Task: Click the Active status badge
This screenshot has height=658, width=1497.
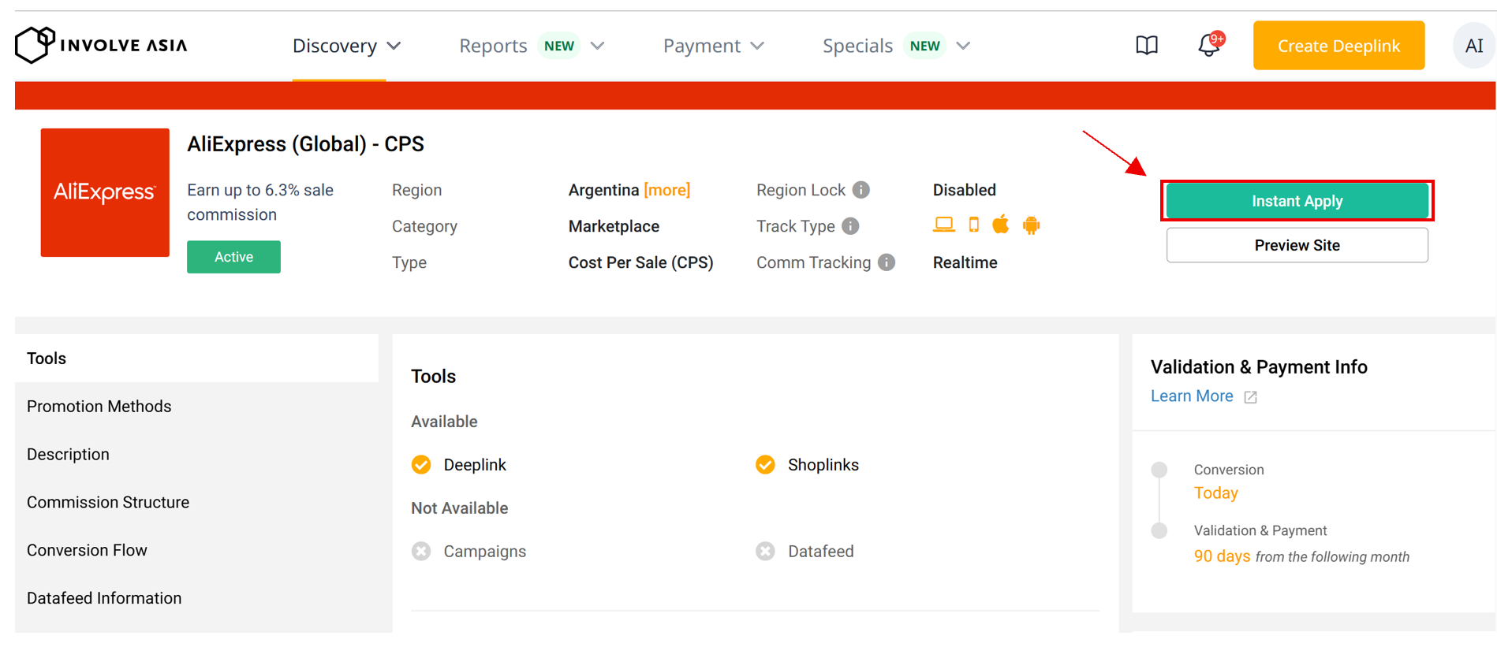Action: [233, 257]
